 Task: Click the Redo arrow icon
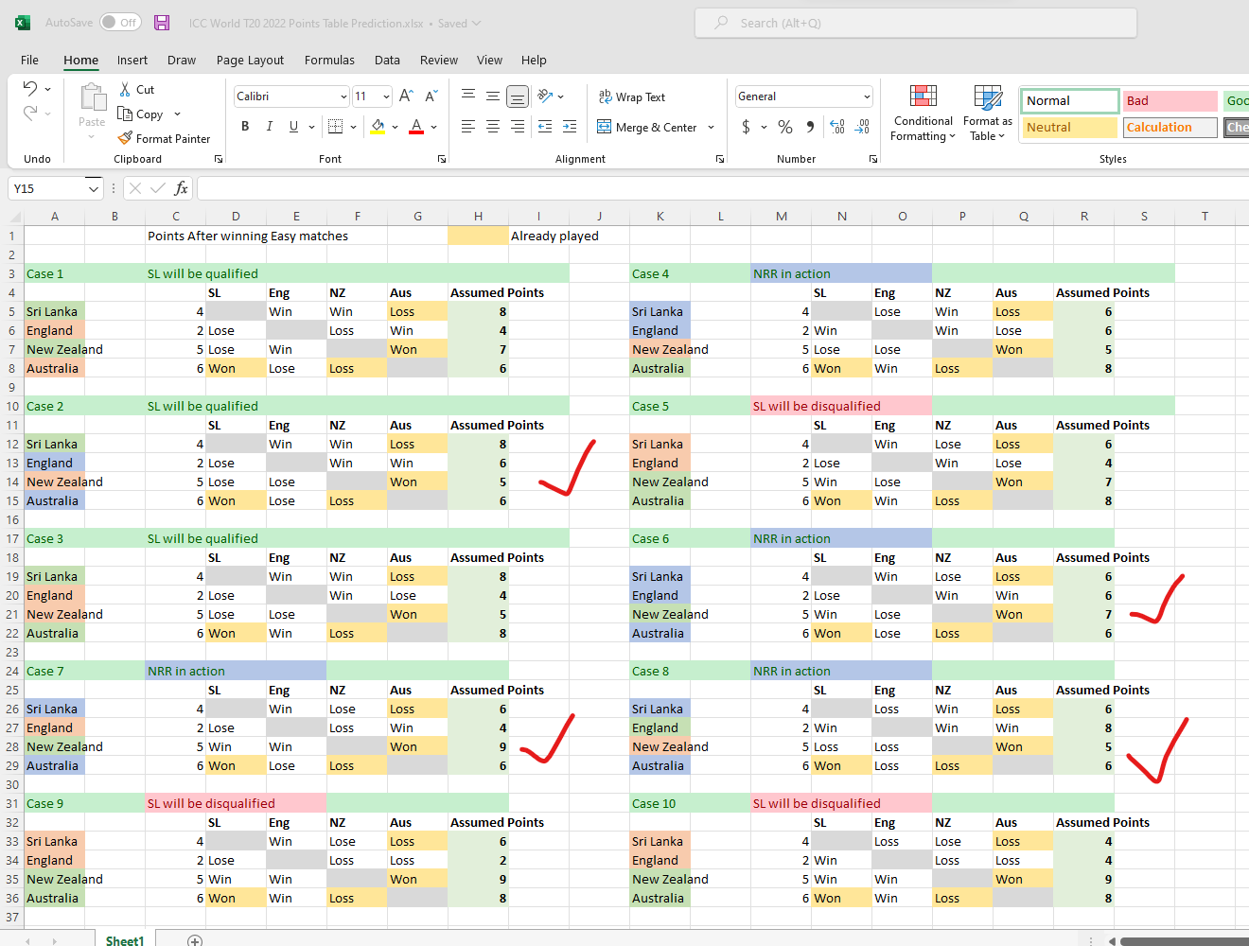pos(30,114)
